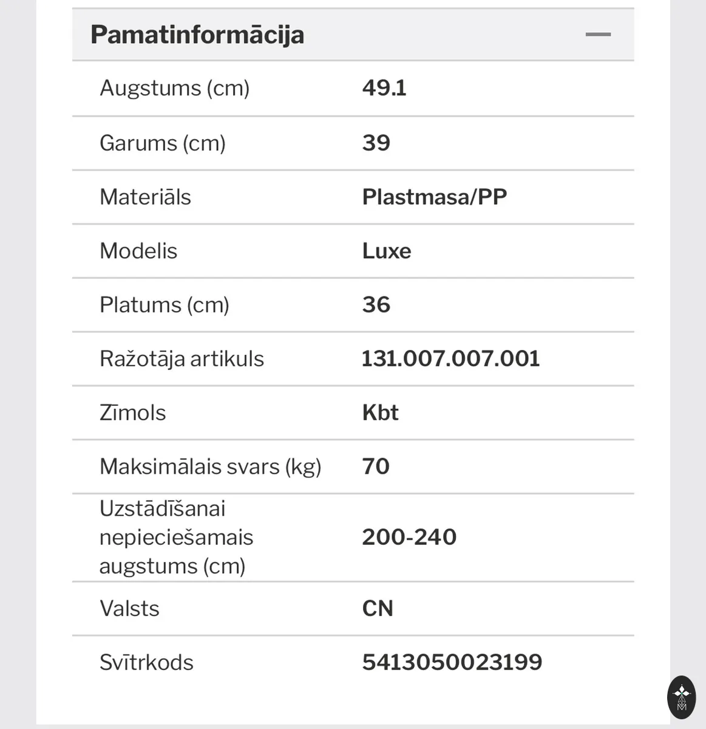This screenshot has width=706, height=729.
Task: Click the Modelis label
Action: pyautogui.click(x=138, y=251)
